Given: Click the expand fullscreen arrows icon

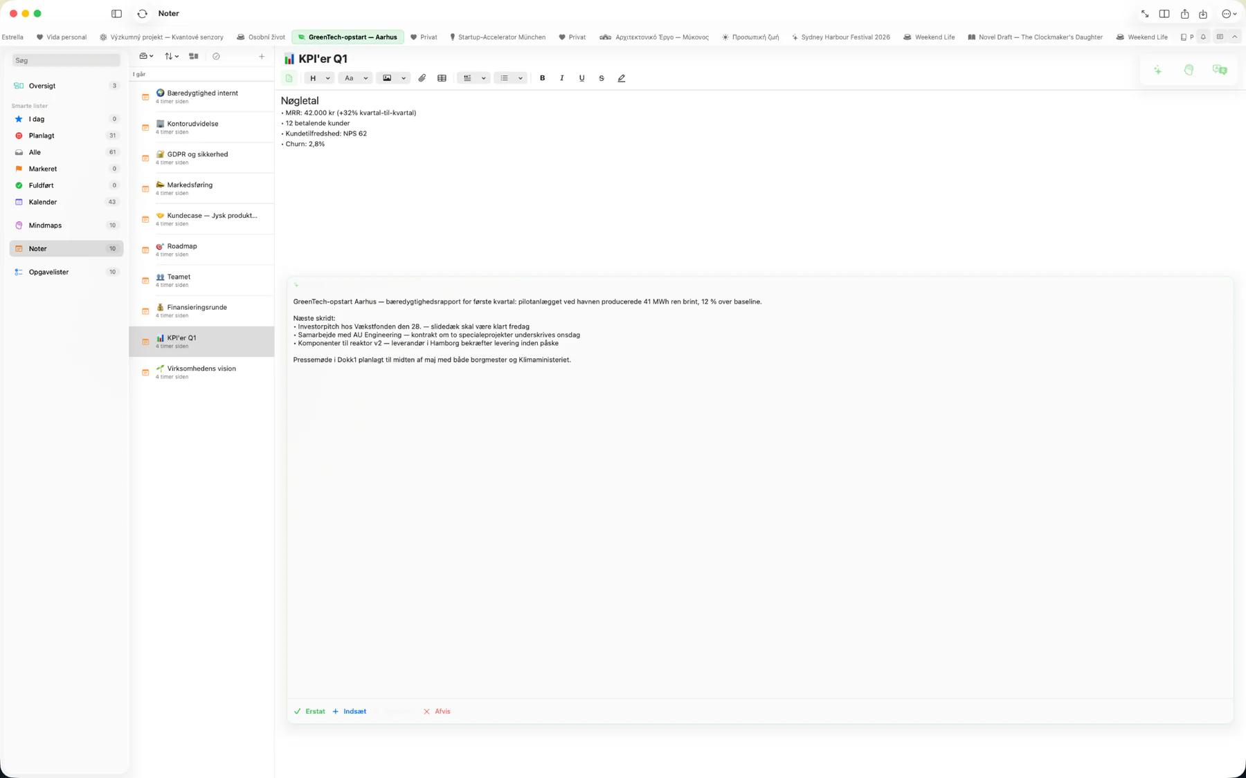Looking at the screenshot, I should coord(1145,14).
